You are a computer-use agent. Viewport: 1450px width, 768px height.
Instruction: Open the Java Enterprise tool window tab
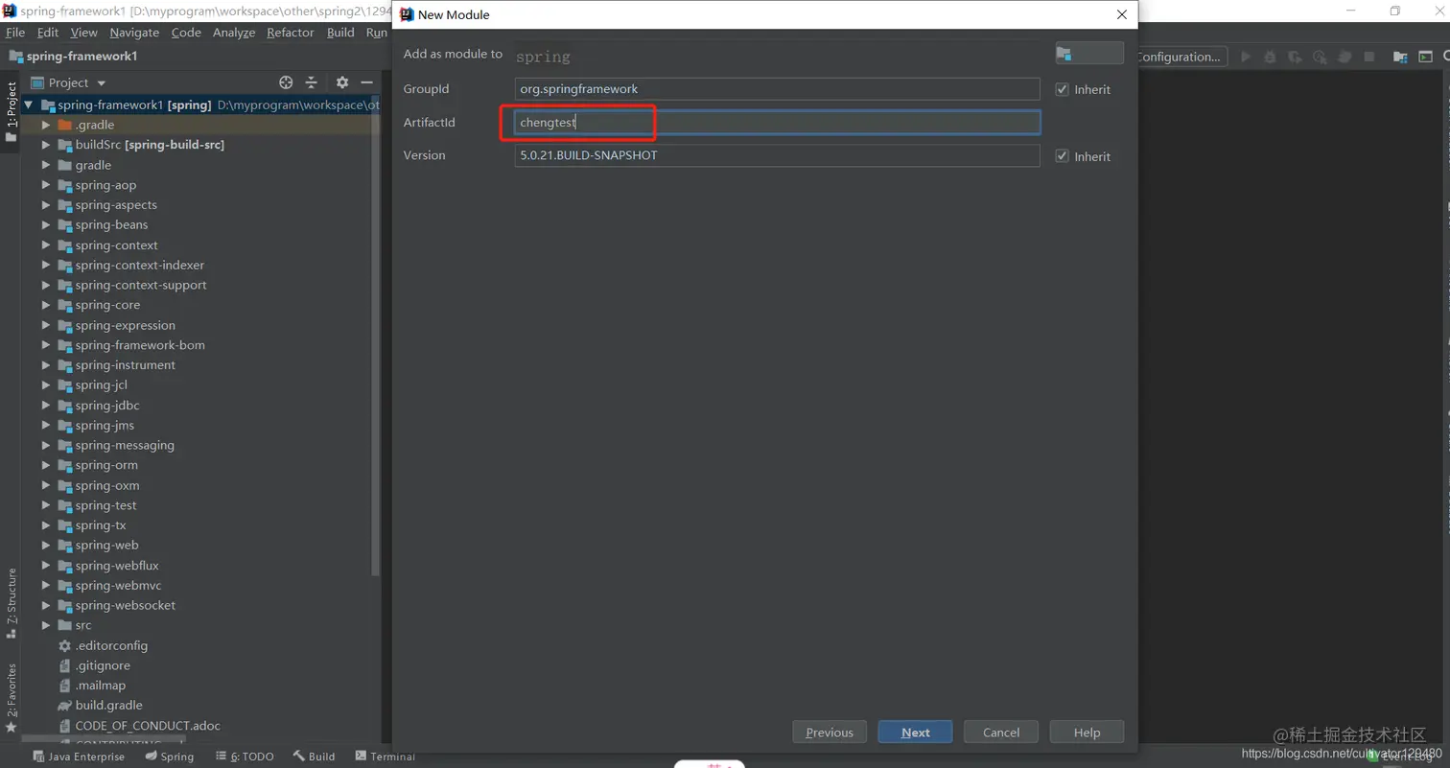pyautogui.click(x=79, y=756)
